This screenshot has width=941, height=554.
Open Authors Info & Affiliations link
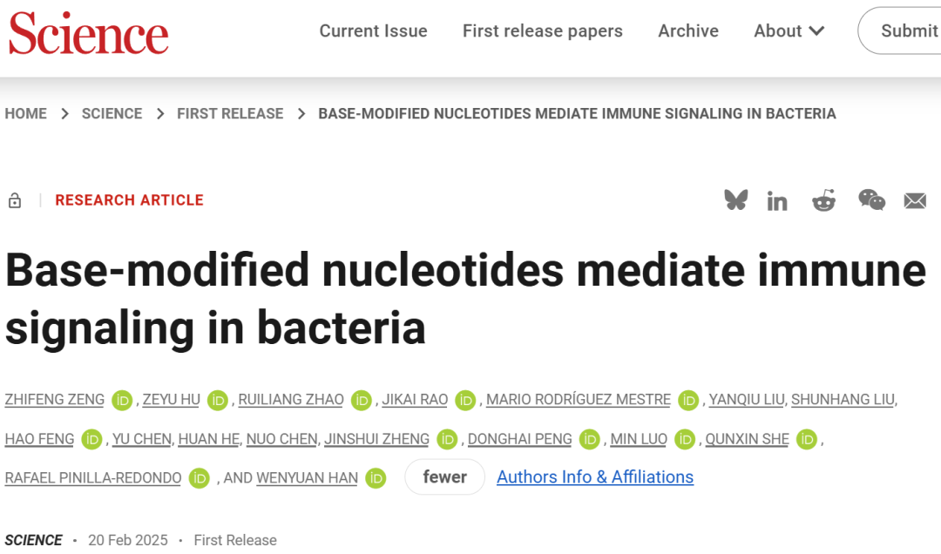(595, 477)
